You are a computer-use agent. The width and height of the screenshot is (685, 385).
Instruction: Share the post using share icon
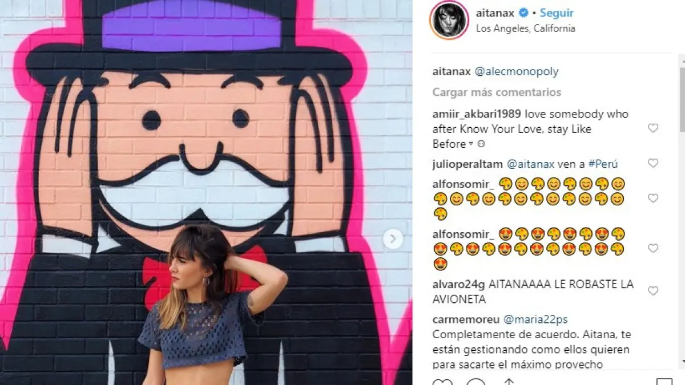[x=507, y=382]
